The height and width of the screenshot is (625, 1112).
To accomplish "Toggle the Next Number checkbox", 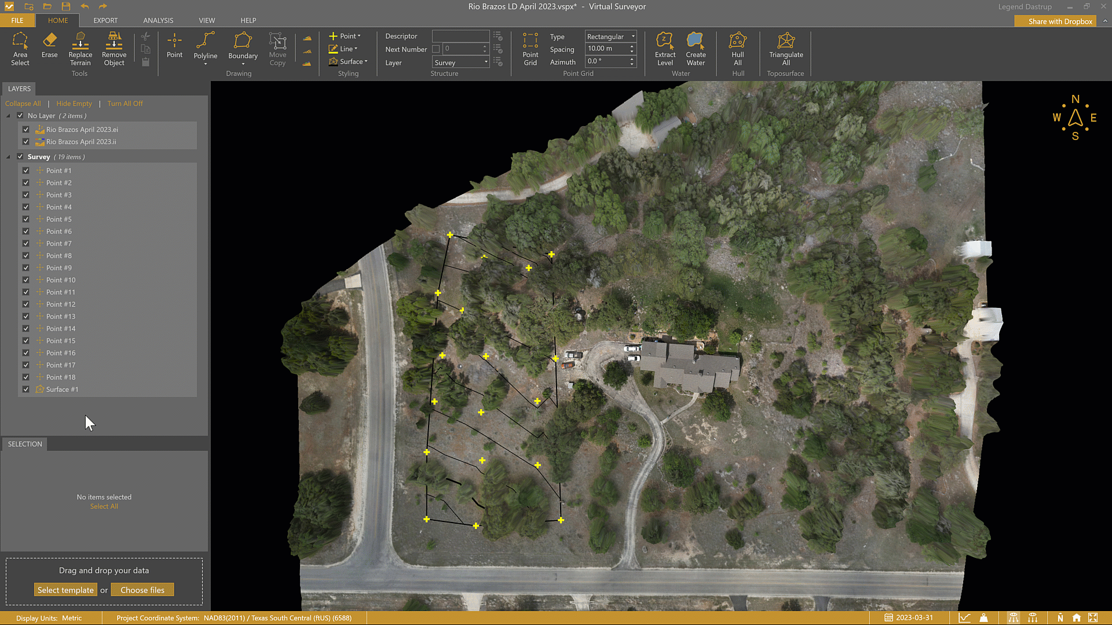I will coord(436,49).
